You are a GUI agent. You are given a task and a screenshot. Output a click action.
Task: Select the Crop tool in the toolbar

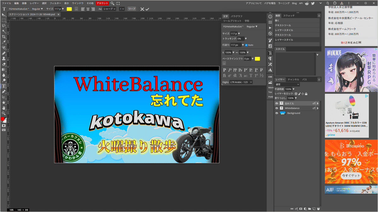coord(4,37)
